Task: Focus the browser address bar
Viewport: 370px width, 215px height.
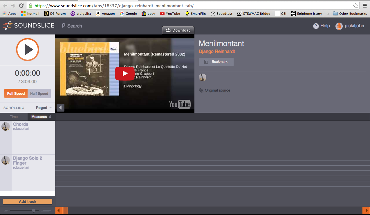Action: [x=193, y=6]
